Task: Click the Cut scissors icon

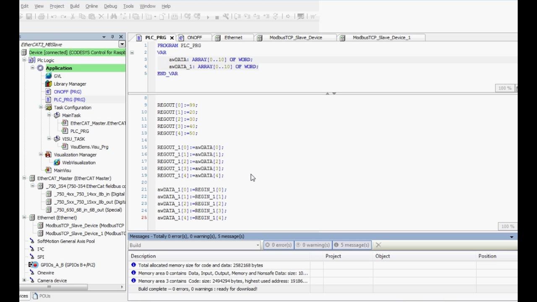Action: click(x=73, y=16)
